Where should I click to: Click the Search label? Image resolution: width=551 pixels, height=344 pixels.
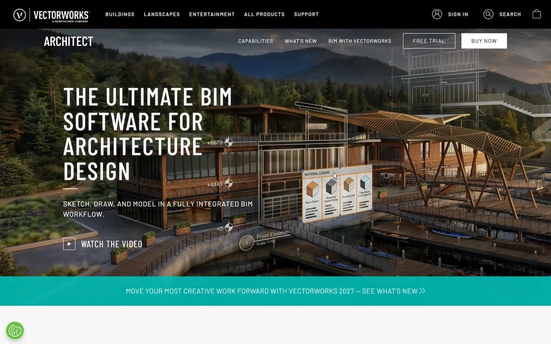pyautogui.click(x=510, y=14)
